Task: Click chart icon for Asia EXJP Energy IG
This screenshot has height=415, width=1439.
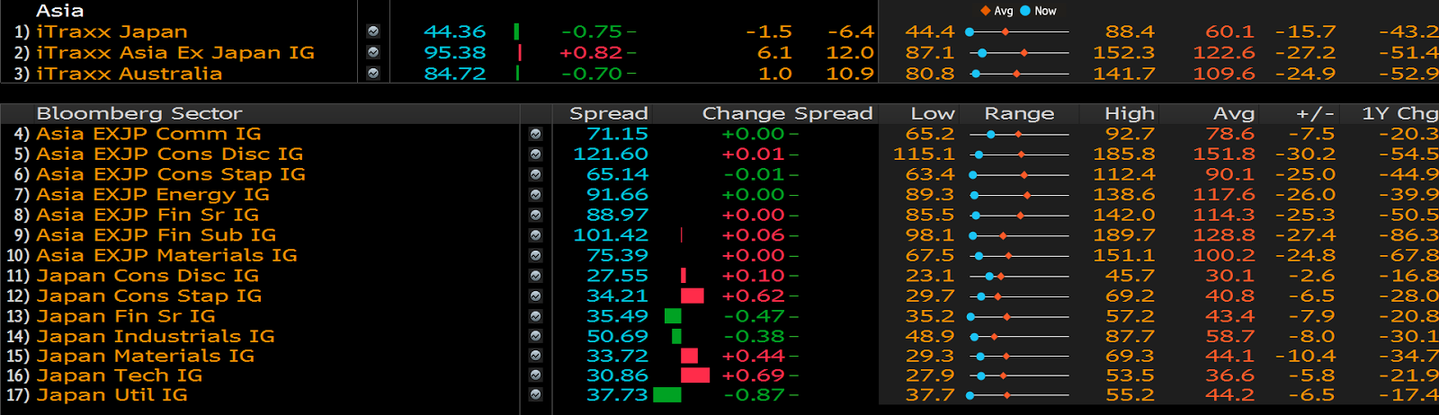Action: tap(535, 195)
